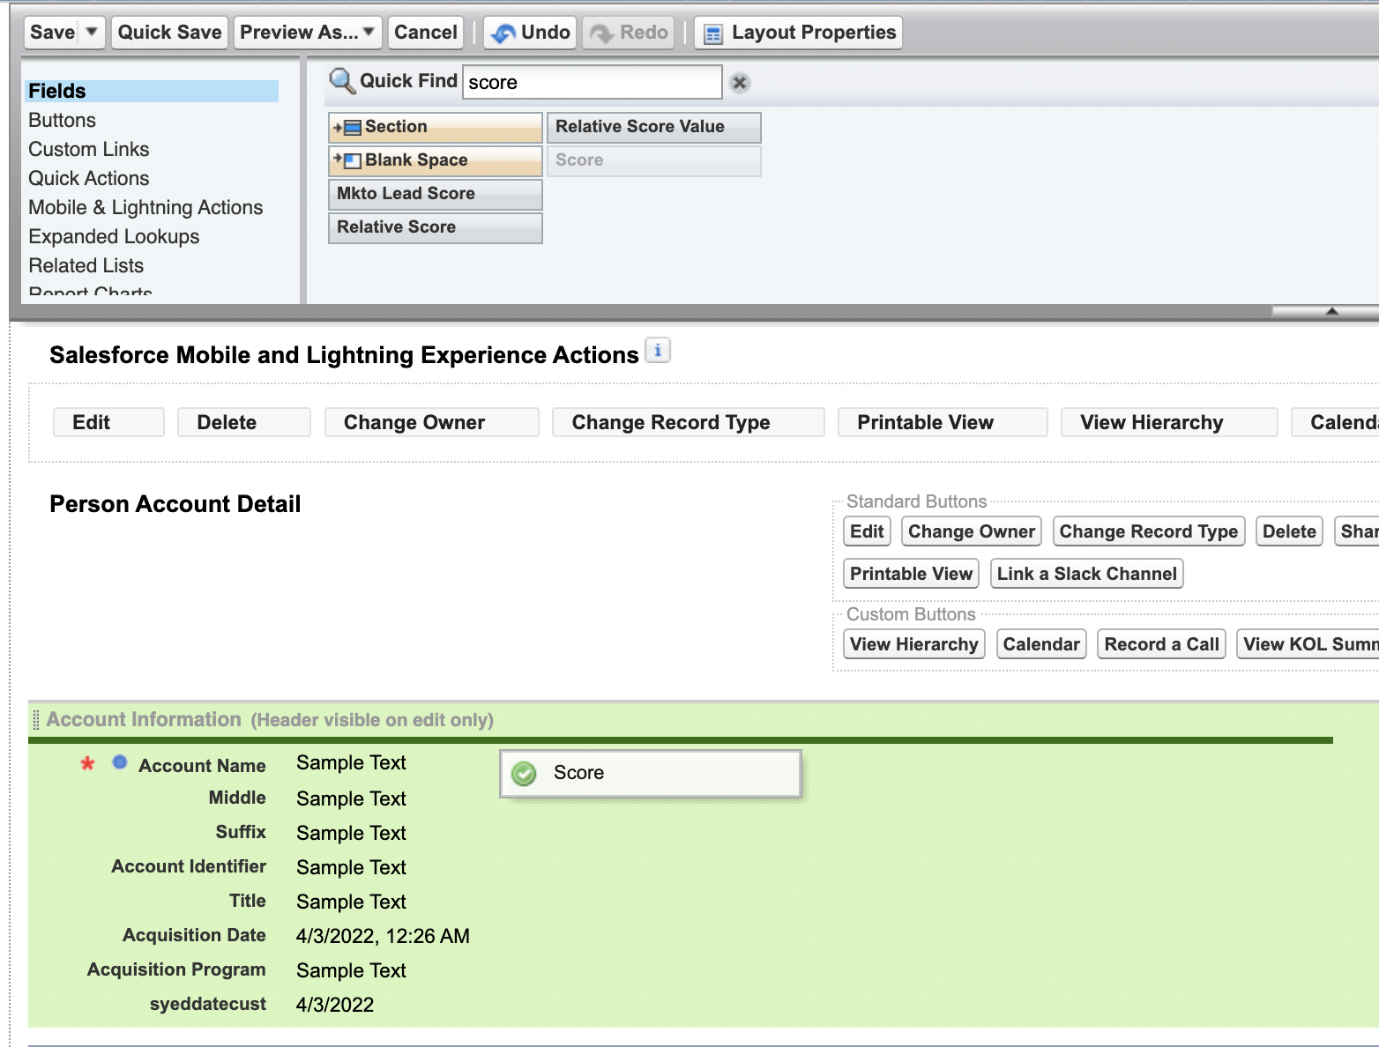Click the green check icon on Score

(525, 774)
